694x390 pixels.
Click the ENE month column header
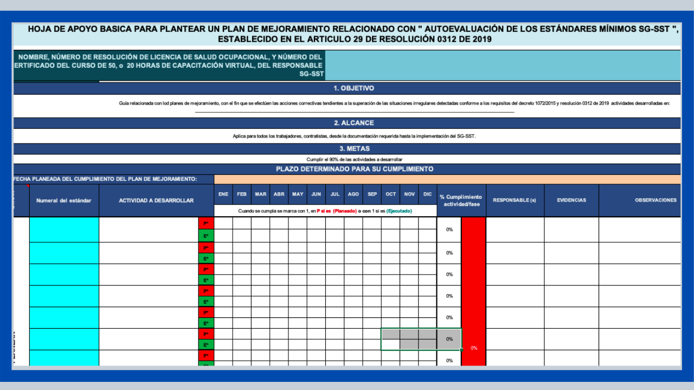[223, 194]
